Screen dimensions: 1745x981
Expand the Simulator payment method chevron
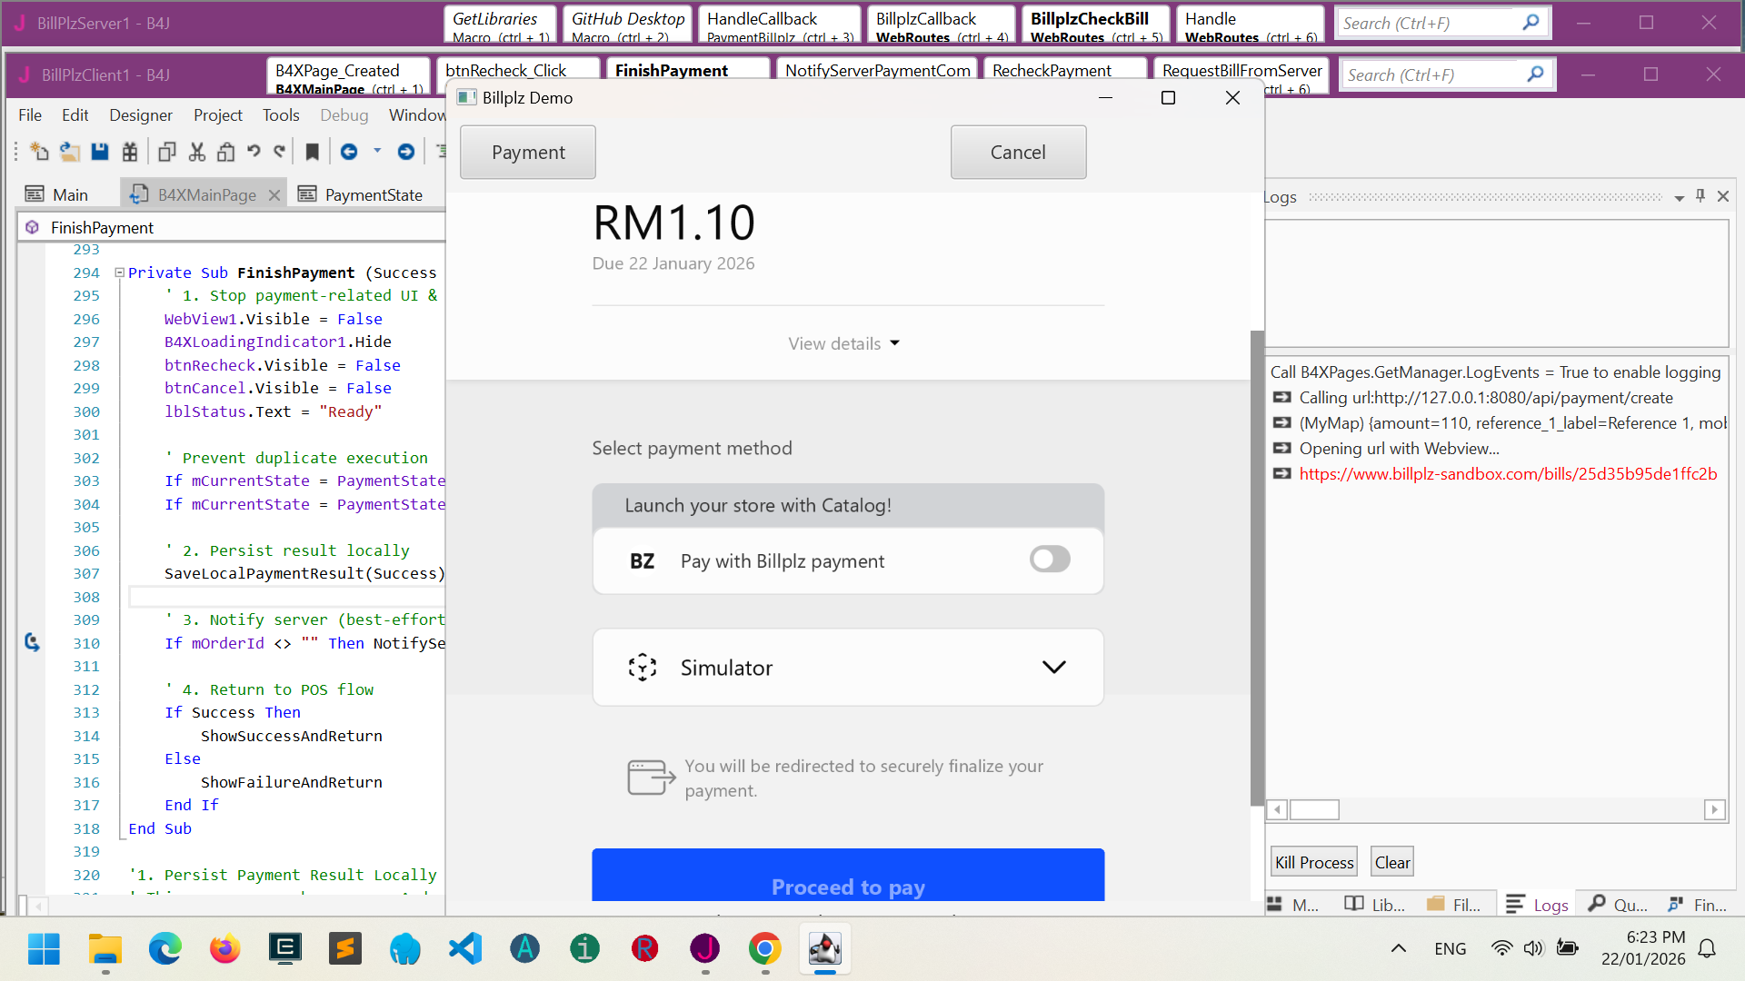[1053, 668]
